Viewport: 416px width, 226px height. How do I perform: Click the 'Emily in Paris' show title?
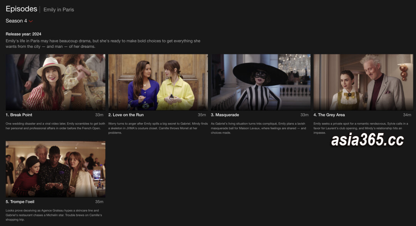pos(59,10)
